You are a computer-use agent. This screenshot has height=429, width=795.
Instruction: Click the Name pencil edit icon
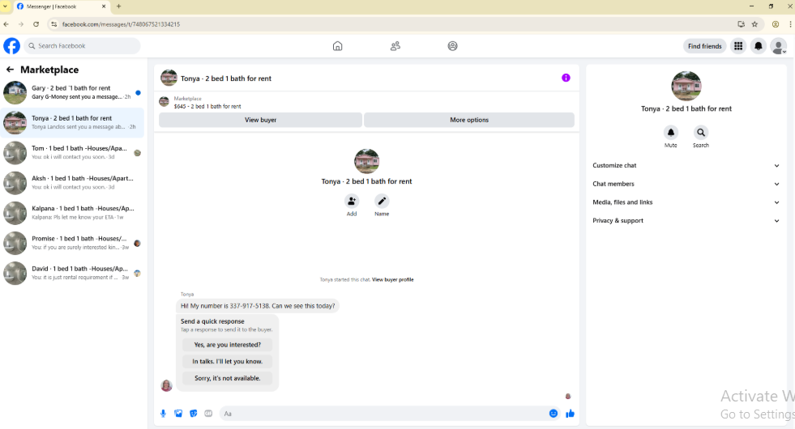click(x=382, y=201)
